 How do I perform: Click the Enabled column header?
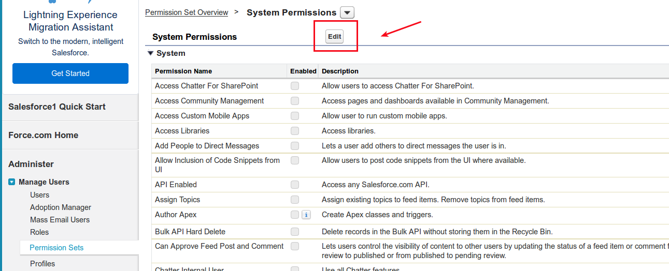pos(303,71)
